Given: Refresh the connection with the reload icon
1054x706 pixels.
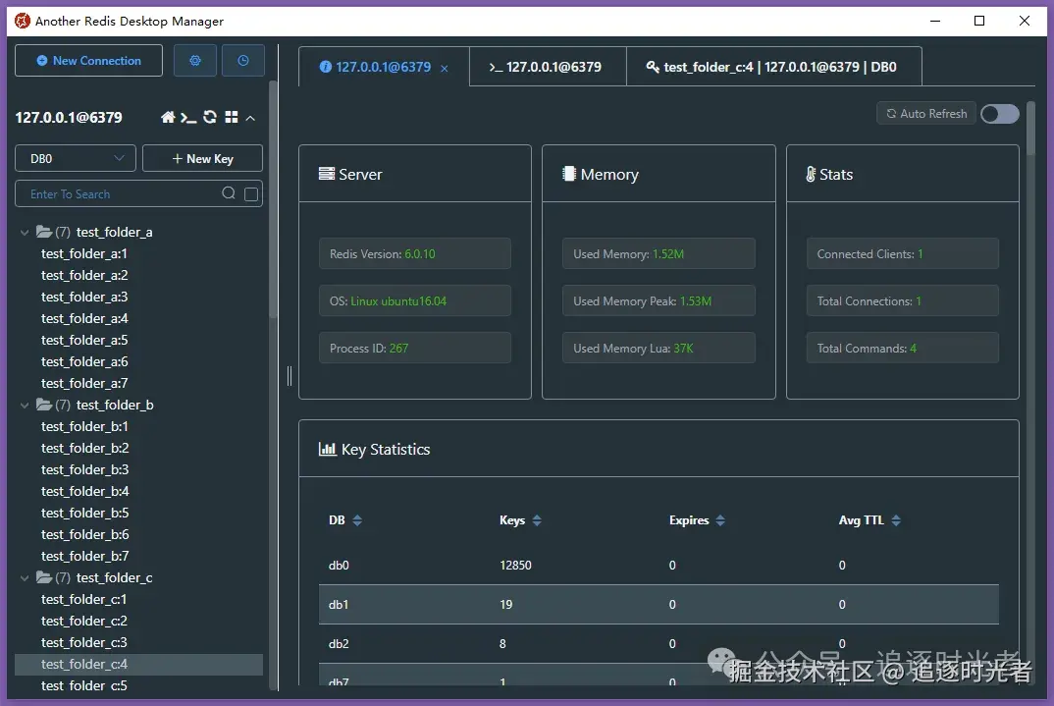Looking at the screenshot, I should [x=210, y=117].
